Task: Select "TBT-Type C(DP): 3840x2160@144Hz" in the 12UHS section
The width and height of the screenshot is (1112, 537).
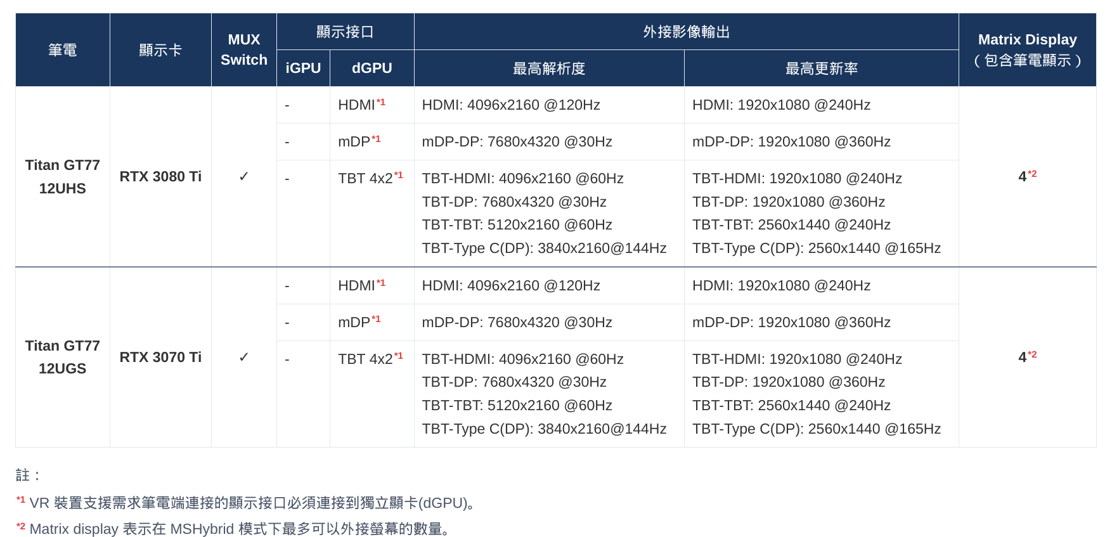Action: (x=544, y=249)
